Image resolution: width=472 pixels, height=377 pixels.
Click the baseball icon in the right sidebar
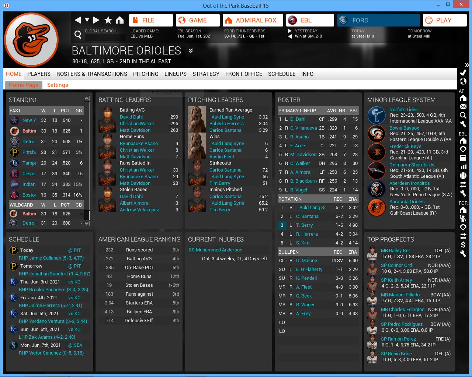(x=463, y=176)
